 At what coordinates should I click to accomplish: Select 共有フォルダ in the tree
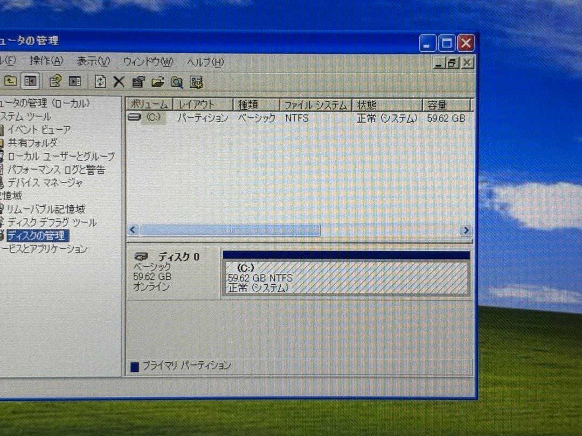click(x=33, y=143)
